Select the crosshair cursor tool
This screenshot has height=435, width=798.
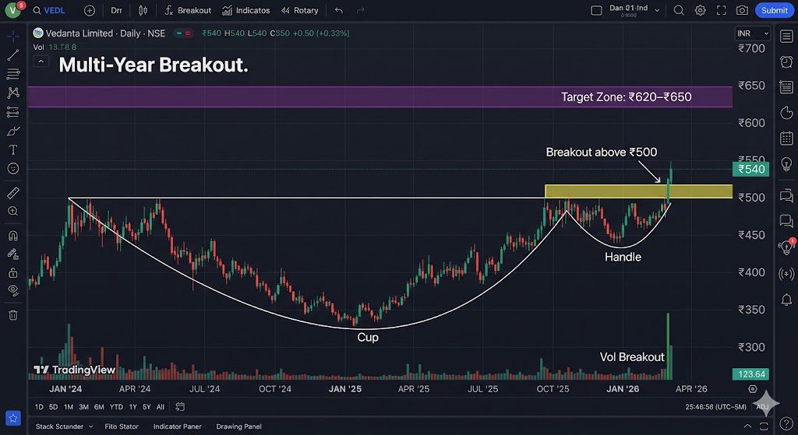point(13,36)
